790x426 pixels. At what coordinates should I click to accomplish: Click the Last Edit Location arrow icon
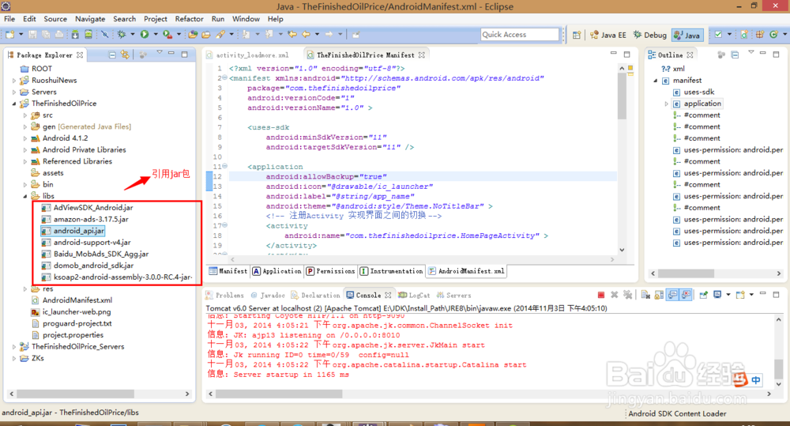pyautogui.click(x=292, y=34)
